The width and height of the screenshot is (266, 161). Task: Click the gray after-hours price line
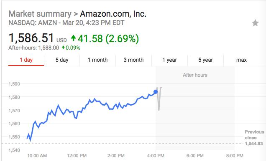pos(159,99)
